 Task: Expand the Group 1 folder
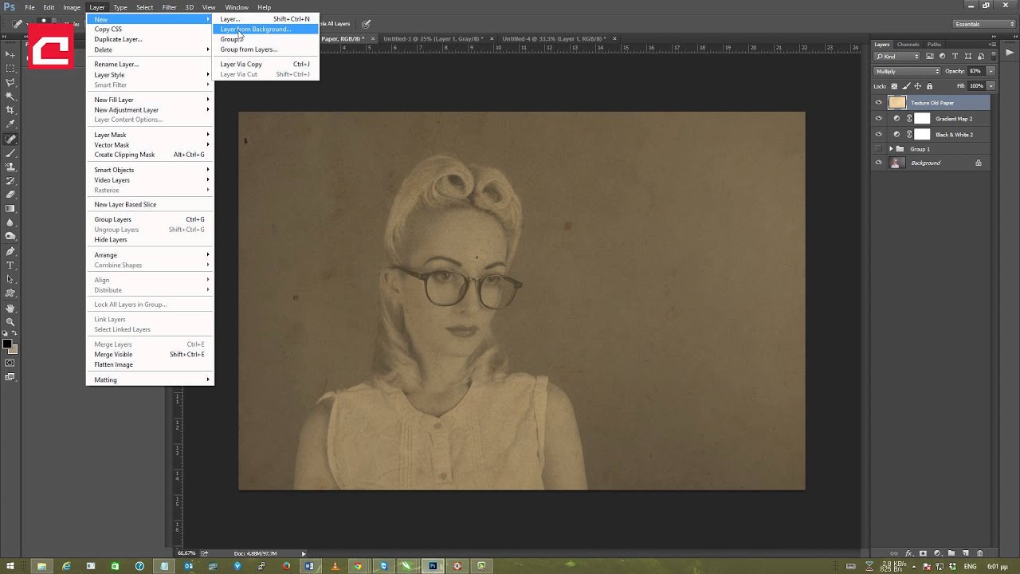tap(891, 149)
